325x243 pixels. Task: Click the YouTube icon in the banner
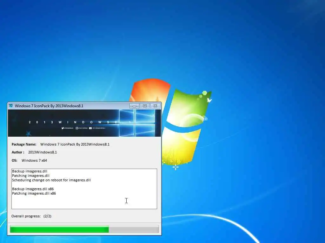pos(90,128)
